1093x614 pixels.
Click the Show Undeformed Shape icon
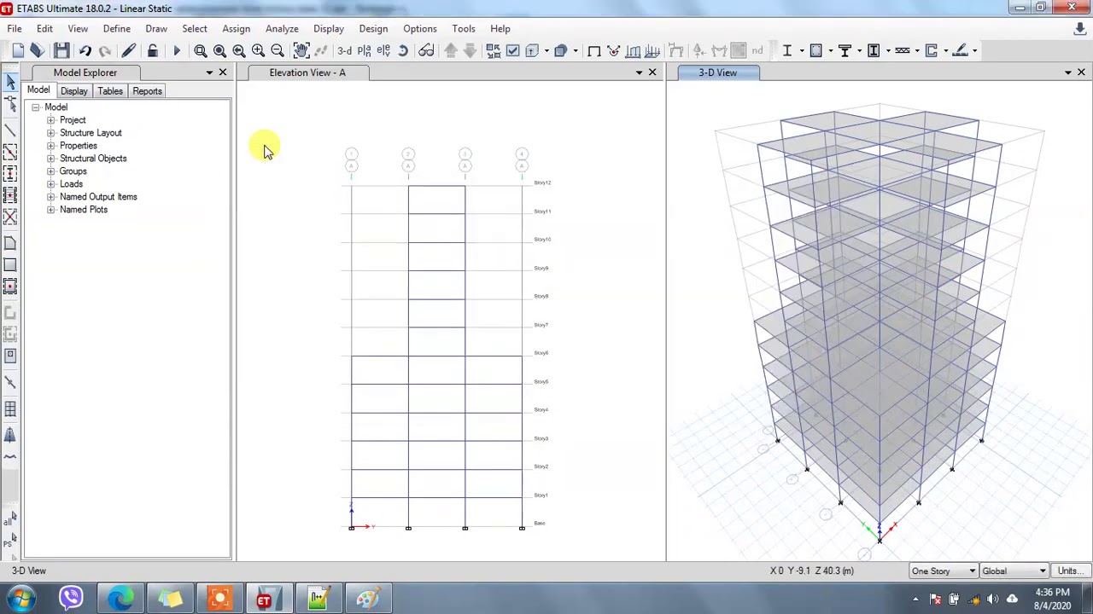(x=594, y=51)
